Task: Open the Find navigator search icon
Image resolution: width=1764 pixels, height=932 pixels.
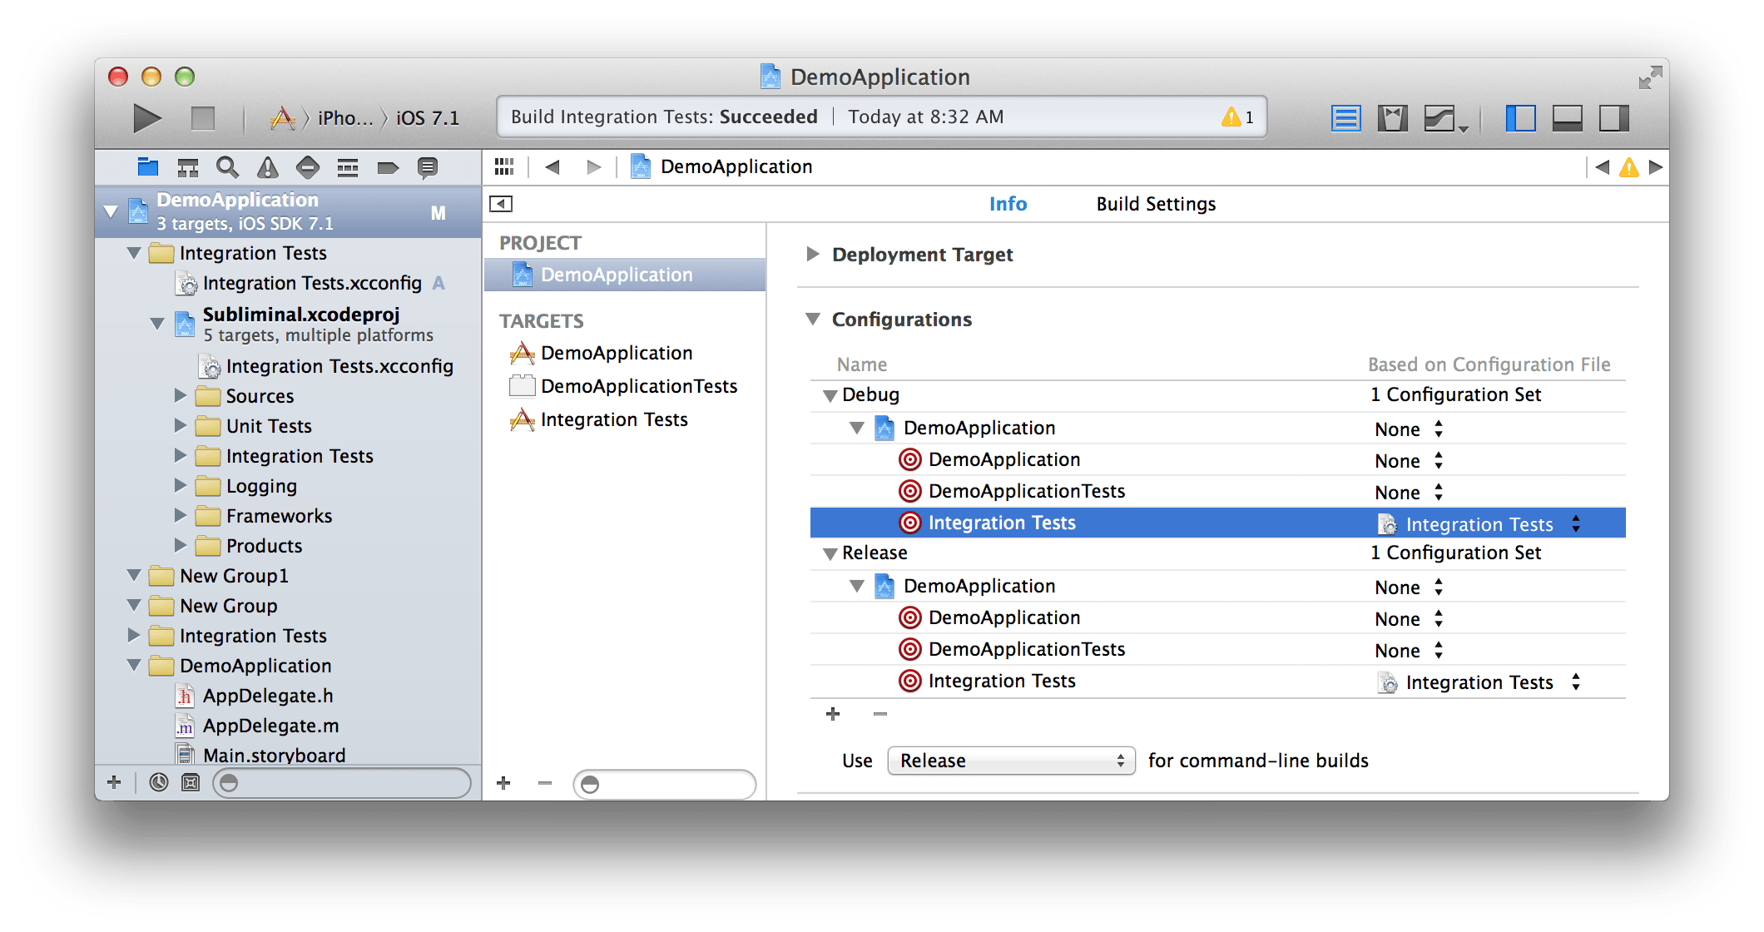Action: pyautogui.click(x=227, y=167)
